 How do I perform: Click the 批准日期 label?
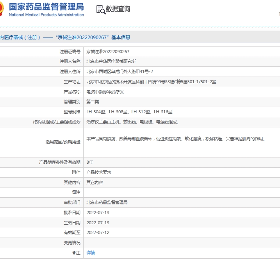tap(72, 213)
